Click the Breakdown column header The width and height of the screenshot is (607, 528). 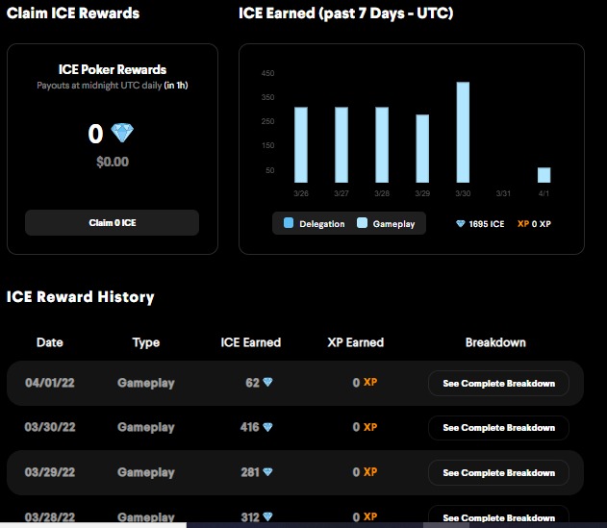495,342
